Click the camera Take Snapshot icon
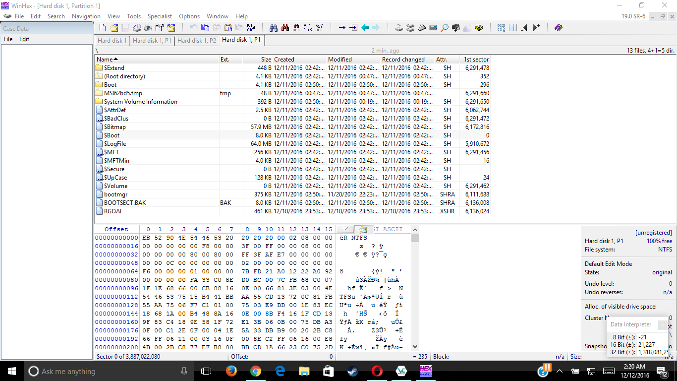Image resolution: width=677 pixels, height=381 pixels. [456, 28]
